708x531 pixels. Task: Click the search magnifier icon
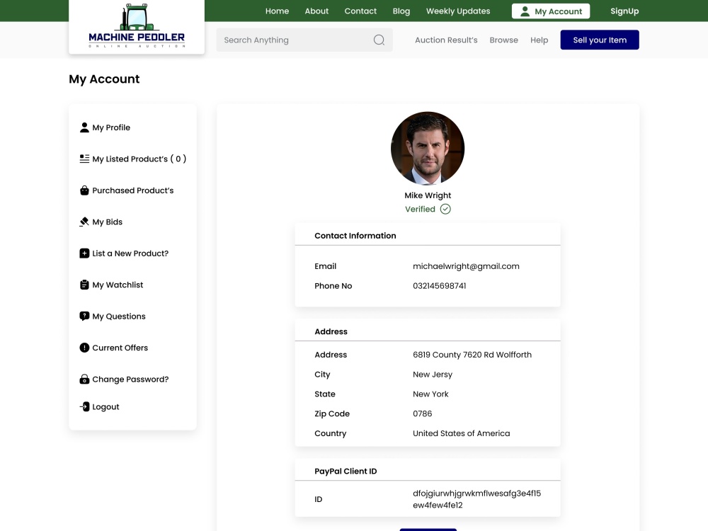[379, 40]
